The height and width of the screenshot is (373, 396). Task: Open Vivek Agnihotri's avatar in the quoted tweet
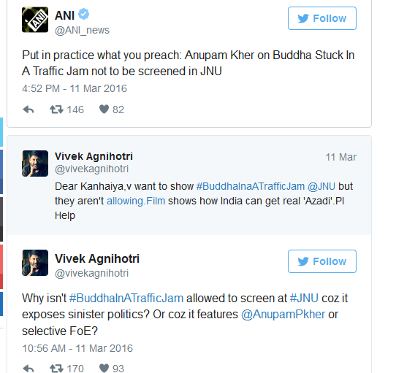35,164
